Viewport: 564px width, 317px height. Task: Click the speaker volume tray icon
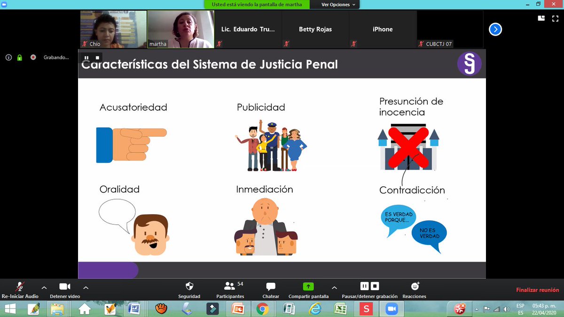[x=506, y=309]
